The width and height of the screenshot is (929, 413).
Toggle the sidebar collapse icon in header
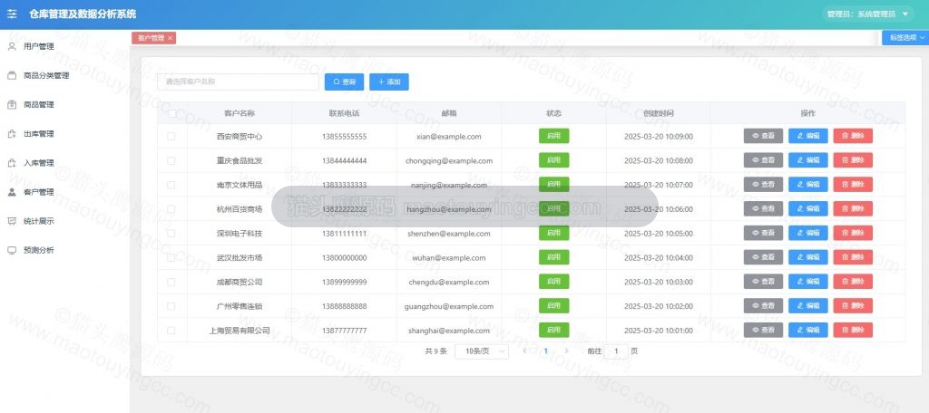[12, 14]
